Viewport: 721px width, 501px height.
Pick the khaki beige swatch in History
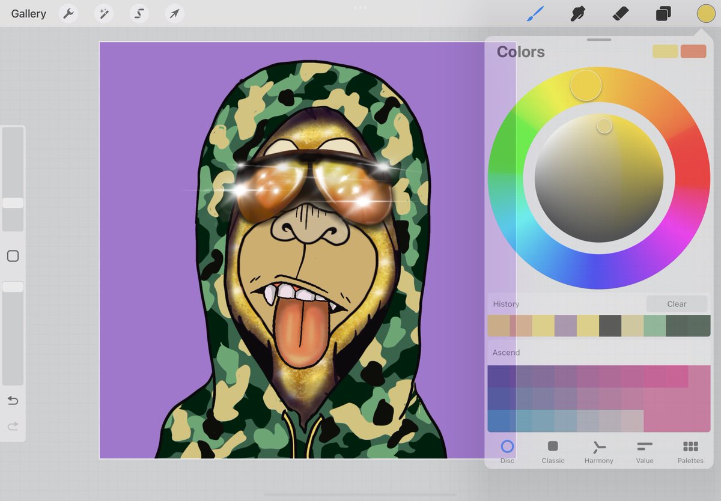click(x=632, y=326)
